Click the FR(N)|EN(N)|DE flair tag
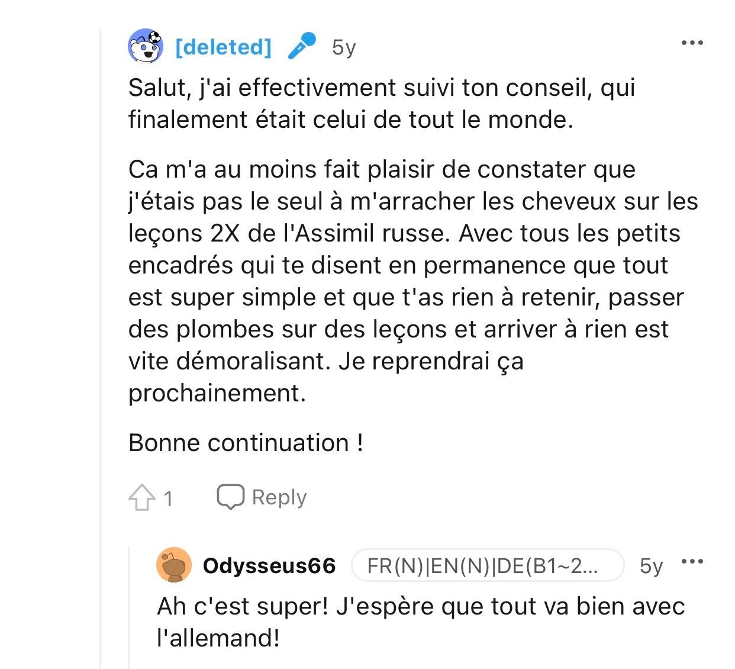Image resolution: width=735 pixels, height=669 pixels. pos(487,566)
